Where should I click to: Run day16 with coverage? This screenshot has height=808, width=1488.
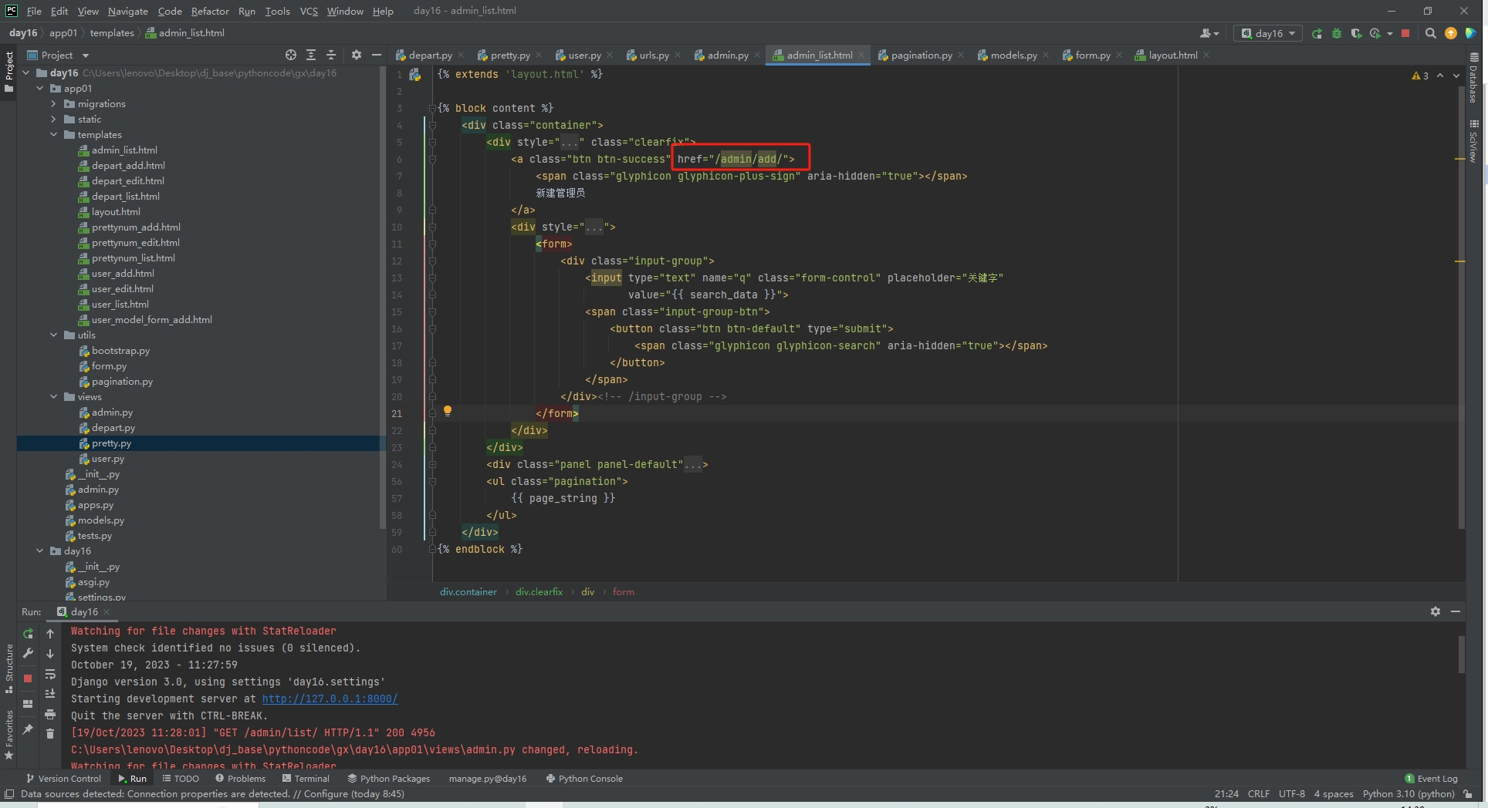tap(1356, 33)
